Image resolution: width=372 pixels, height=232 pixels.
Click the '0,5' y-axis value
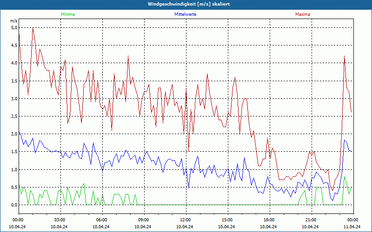(x=14, y=187)
